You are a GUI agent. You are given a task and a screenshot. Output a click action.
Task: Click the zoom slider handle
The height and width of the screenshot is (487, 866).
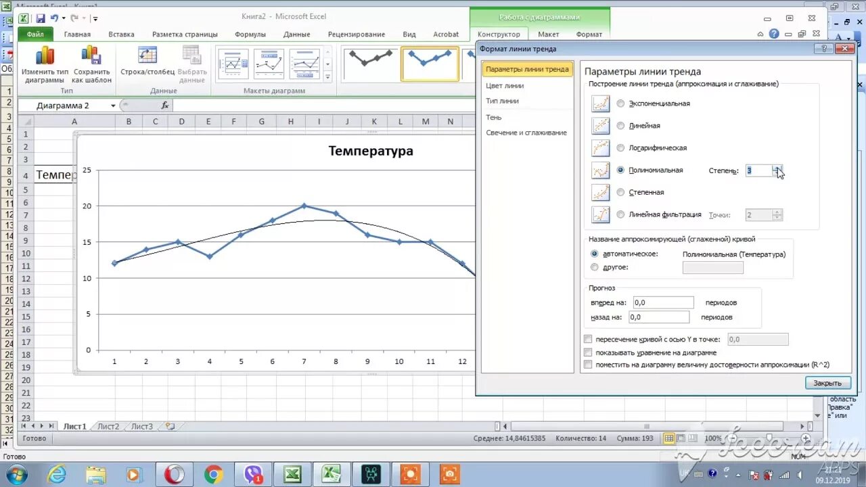[x=770, y=438]
